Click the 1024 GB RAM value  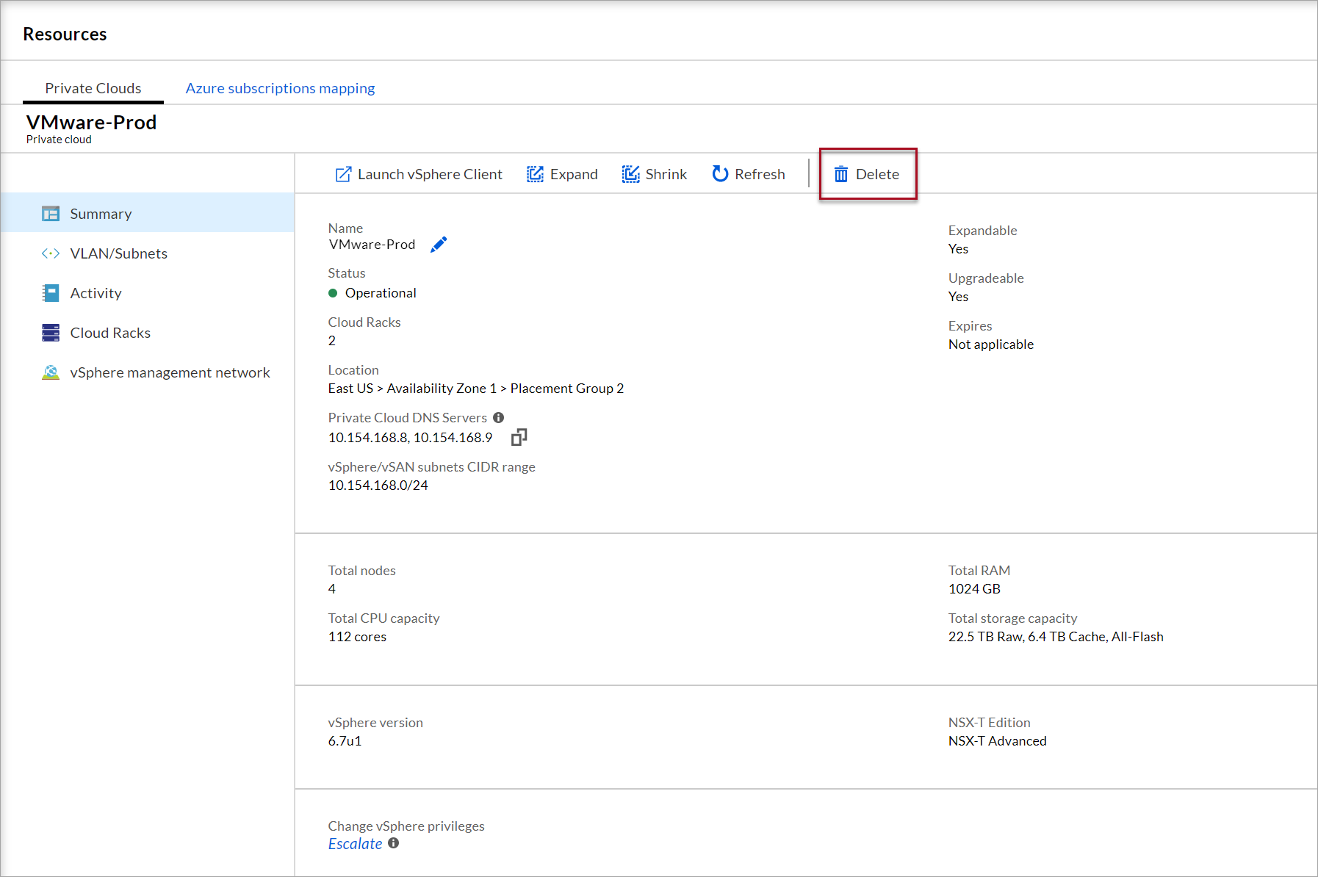coord(974,589)
